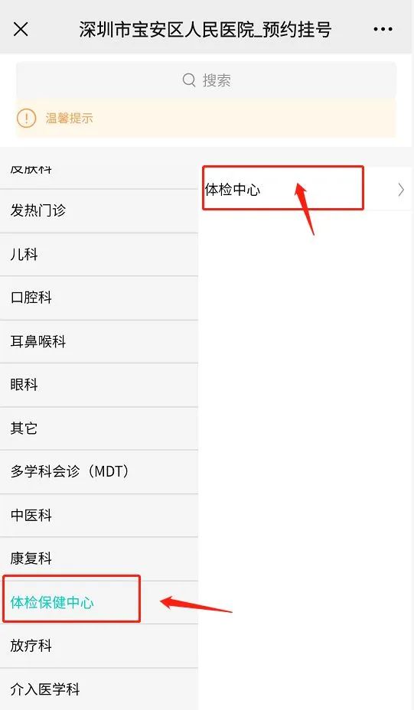Open the 温馨提示 notice banner
Screen dimensions: 414x710
(x=206, y=118)
